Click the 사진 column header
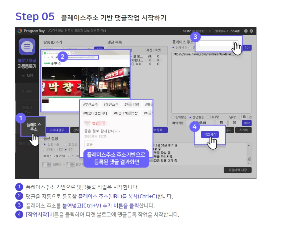This screenshot has width=282, height=228. (149, 50)
